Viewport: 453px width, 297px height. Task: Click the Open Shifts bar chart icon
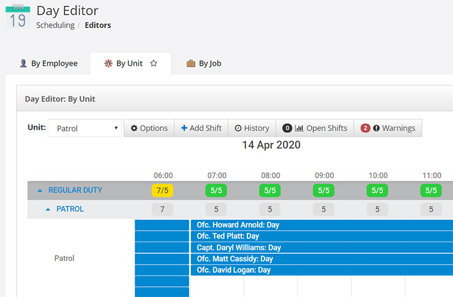click(299, 128)
